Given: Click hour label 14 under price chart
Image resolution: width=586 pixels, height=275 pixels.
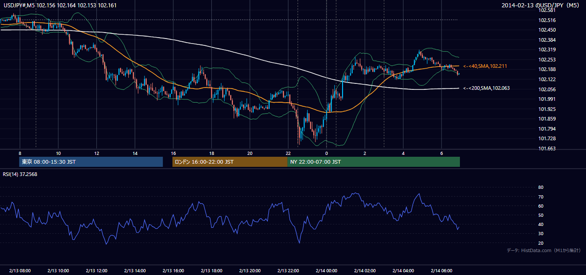Looking at the screenshot, I should coord(135,153).
